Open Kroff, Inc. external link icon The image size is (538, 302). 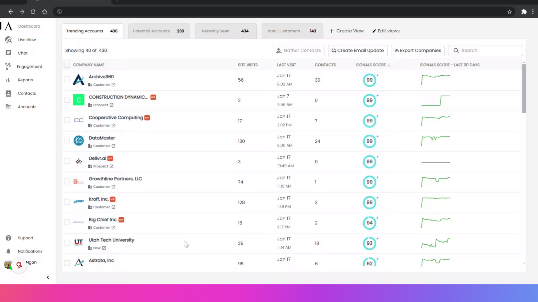113,207
